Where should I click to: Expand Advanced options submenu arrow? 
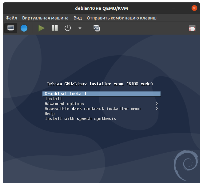click(157, 104)
